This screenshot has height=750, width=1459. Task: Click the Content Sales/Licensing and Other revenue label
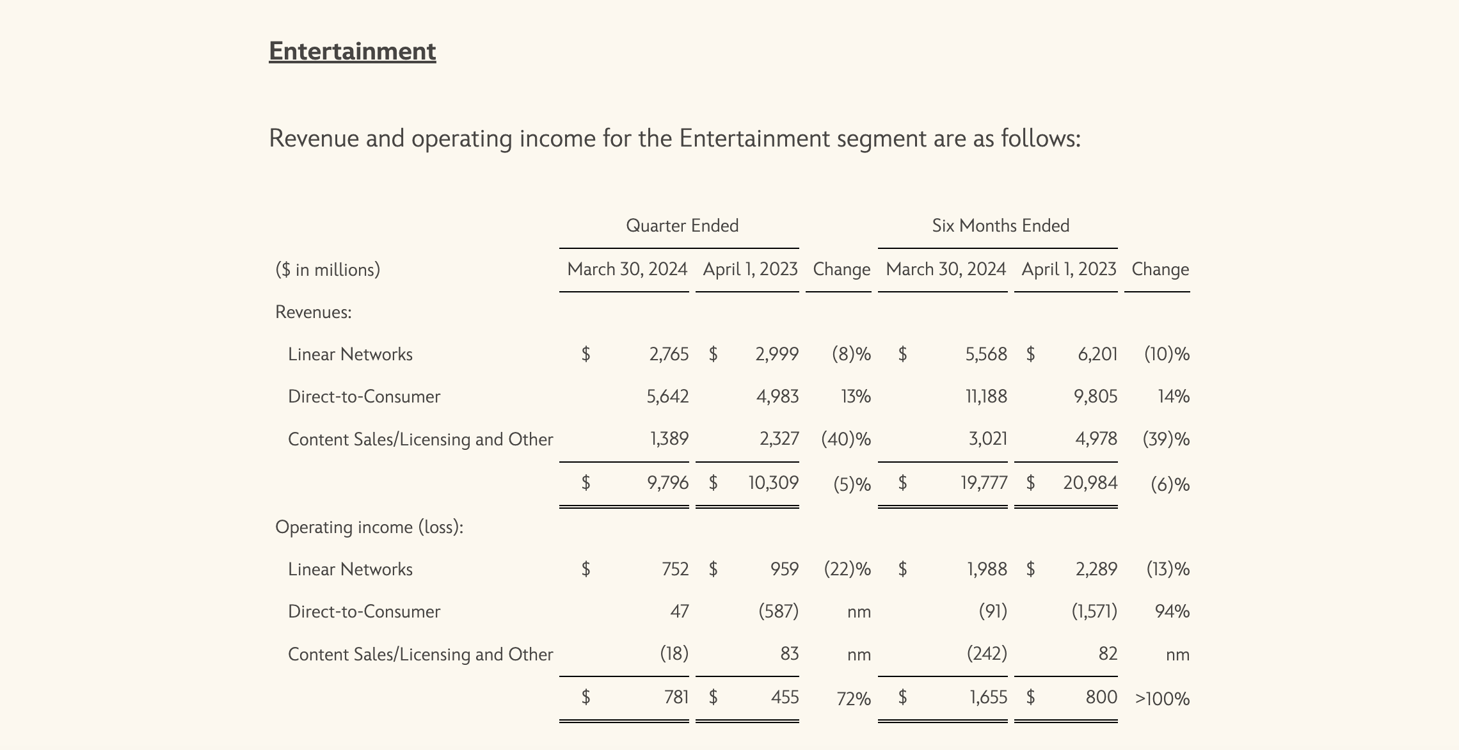(420, 439)
